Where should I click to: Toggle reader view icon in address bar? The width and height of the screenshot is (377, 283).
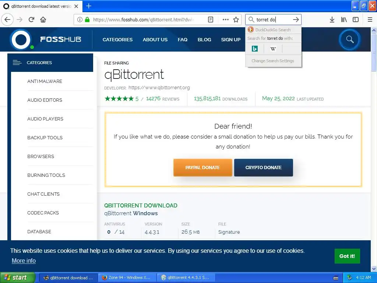pyautogui.click(x=211, y=20)
